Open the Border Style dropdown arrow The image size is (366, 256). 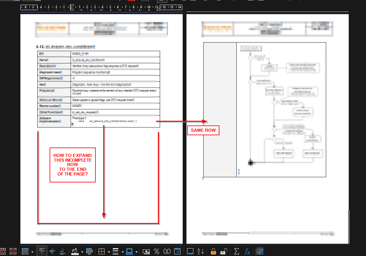point(122,252)
